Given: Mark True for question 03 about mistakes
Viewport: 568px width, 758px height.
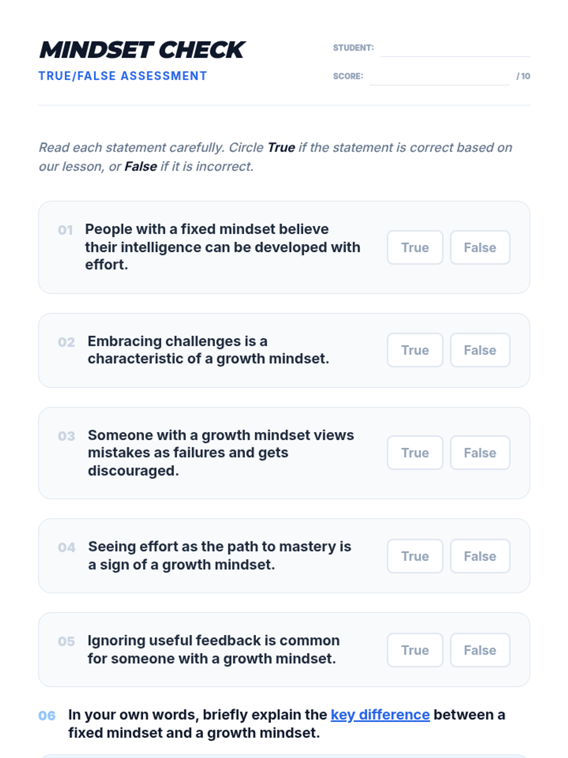Looking at the screenshot, I should click(x=415, y=453).
